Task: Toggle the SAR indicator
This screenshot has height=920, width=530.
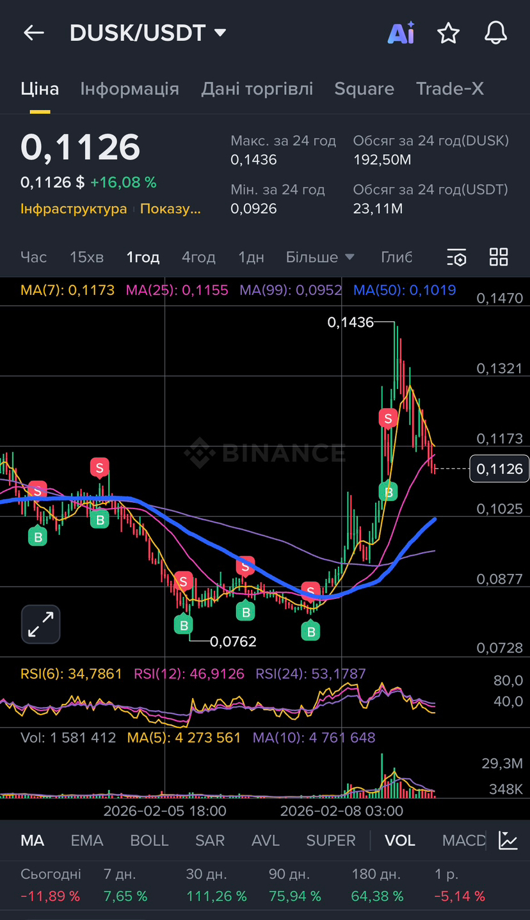Action: [210, 840]
